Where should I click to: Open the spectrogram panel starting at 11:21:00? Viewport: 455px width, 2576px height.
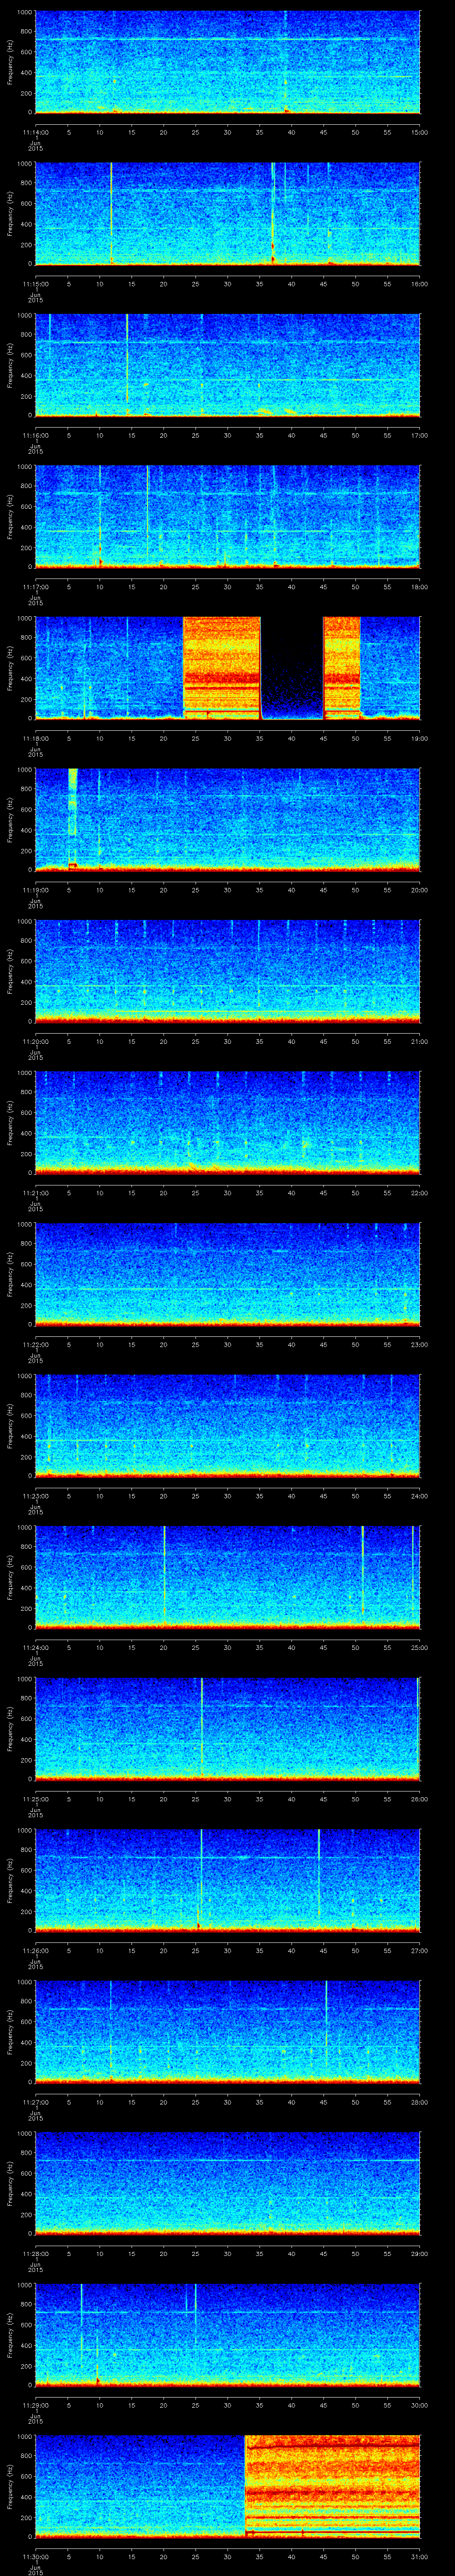[227, 1123]
